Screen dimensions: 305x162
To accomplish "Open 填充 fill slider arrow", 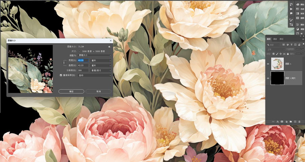I will 303,54.
